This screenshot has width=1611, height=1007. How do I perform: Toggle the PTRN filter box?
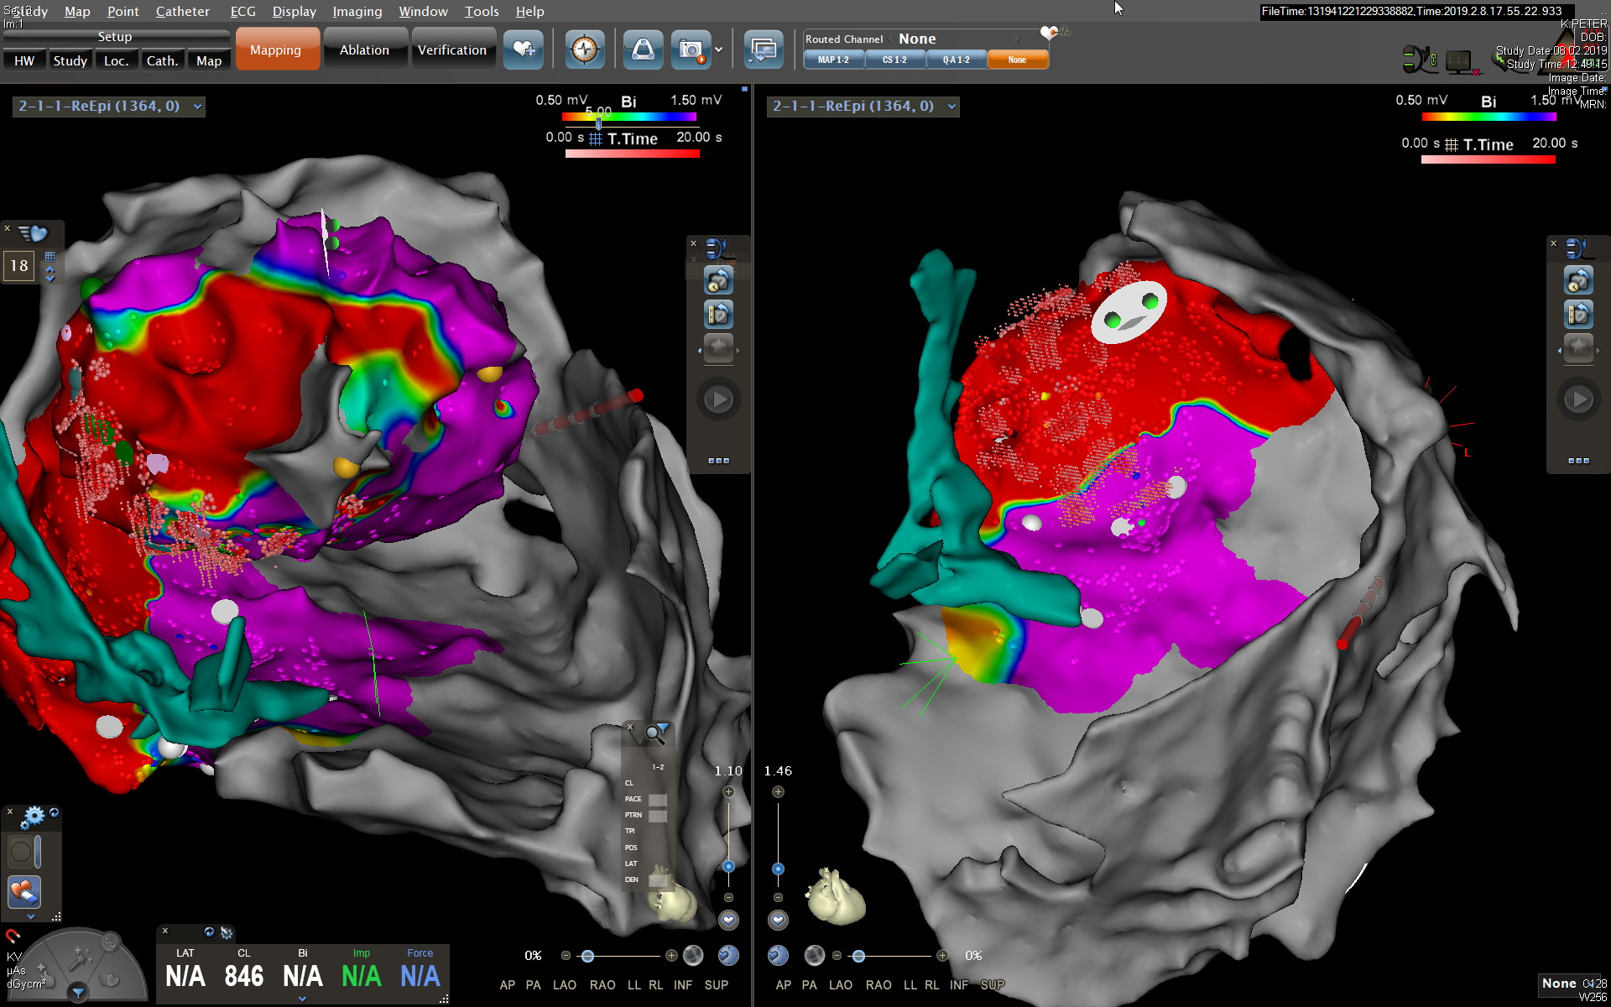(658, 816)
